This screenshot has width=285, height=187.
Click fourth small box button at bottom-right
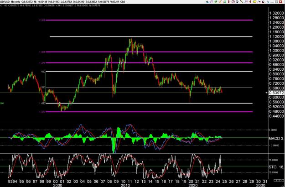coord(282,180)
